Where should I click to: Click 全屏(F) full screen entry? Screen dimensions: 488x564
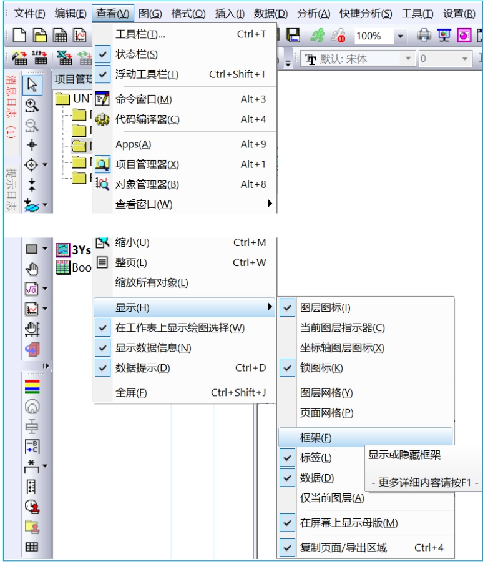(184, 392)
